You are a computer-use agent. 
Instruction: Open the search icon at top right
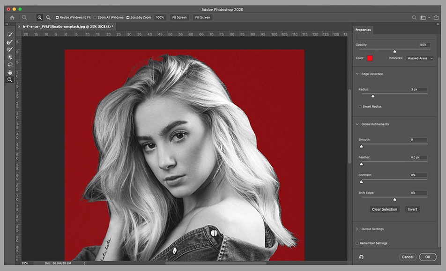[x=414, y=18]
